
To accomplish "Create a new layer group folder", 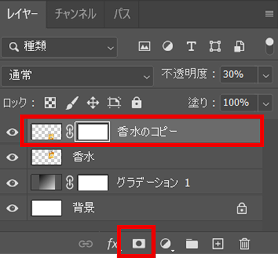I will pyautogui.click(x=192, y=244).
